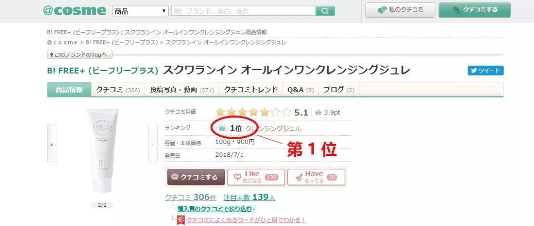Open クチコミによく出るワード link
This screenshot has width=534, height=226.
click(x=246, y=220)
